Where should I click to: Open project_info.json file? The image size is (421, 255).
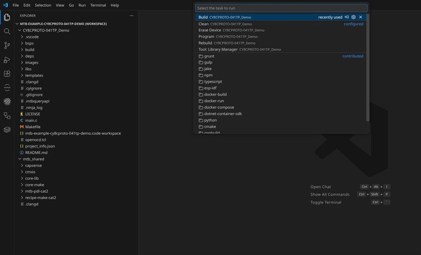[x=76, y=146]
